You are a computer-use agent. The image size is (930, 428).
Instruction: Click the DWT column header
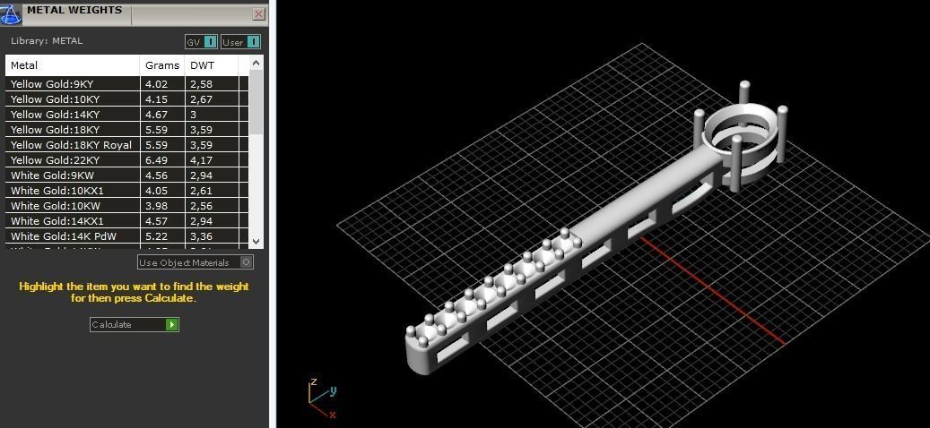point(212,65)
